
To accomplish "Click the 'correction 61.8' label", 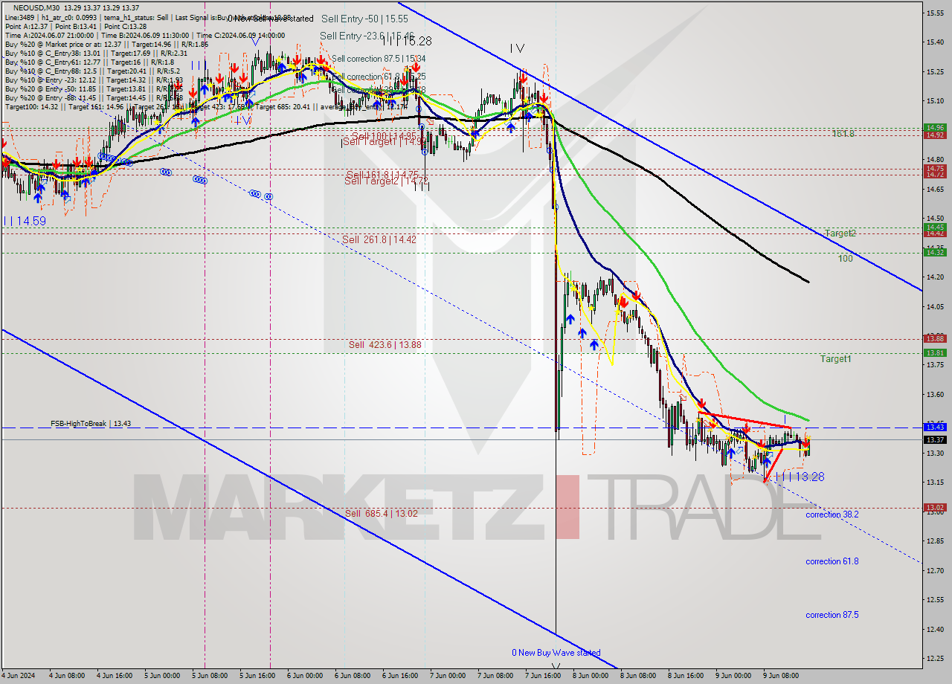I will pyautogui.click(x=832, y=561).
